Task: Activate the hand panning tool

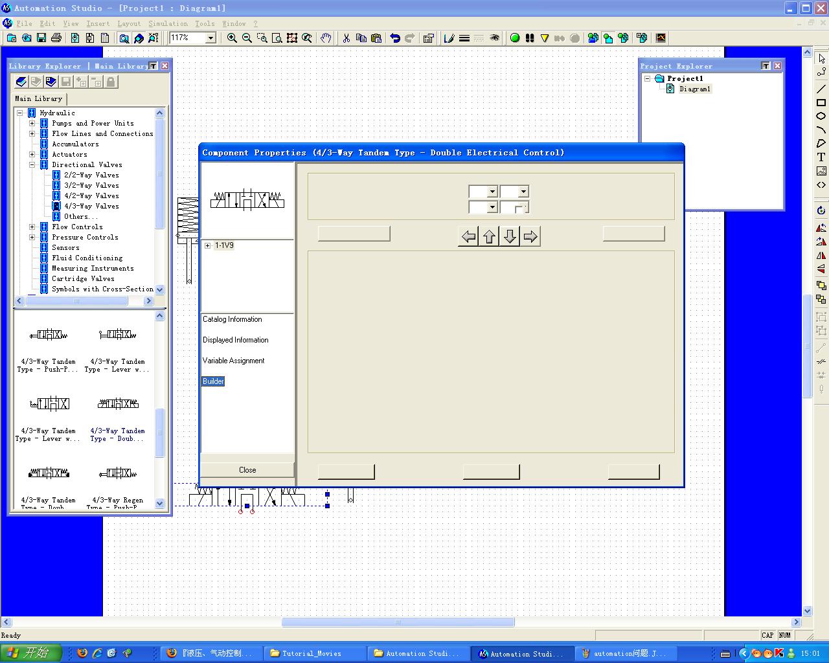Action: point(326,38)
